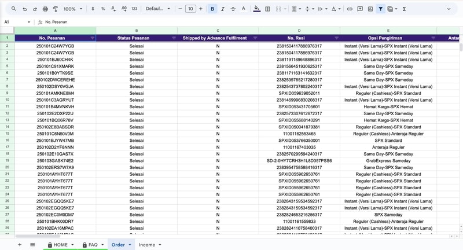Click the increase font size plus button
Image resolution: width=463 pixels, height=250 pixels.
[x=201, y=9]
